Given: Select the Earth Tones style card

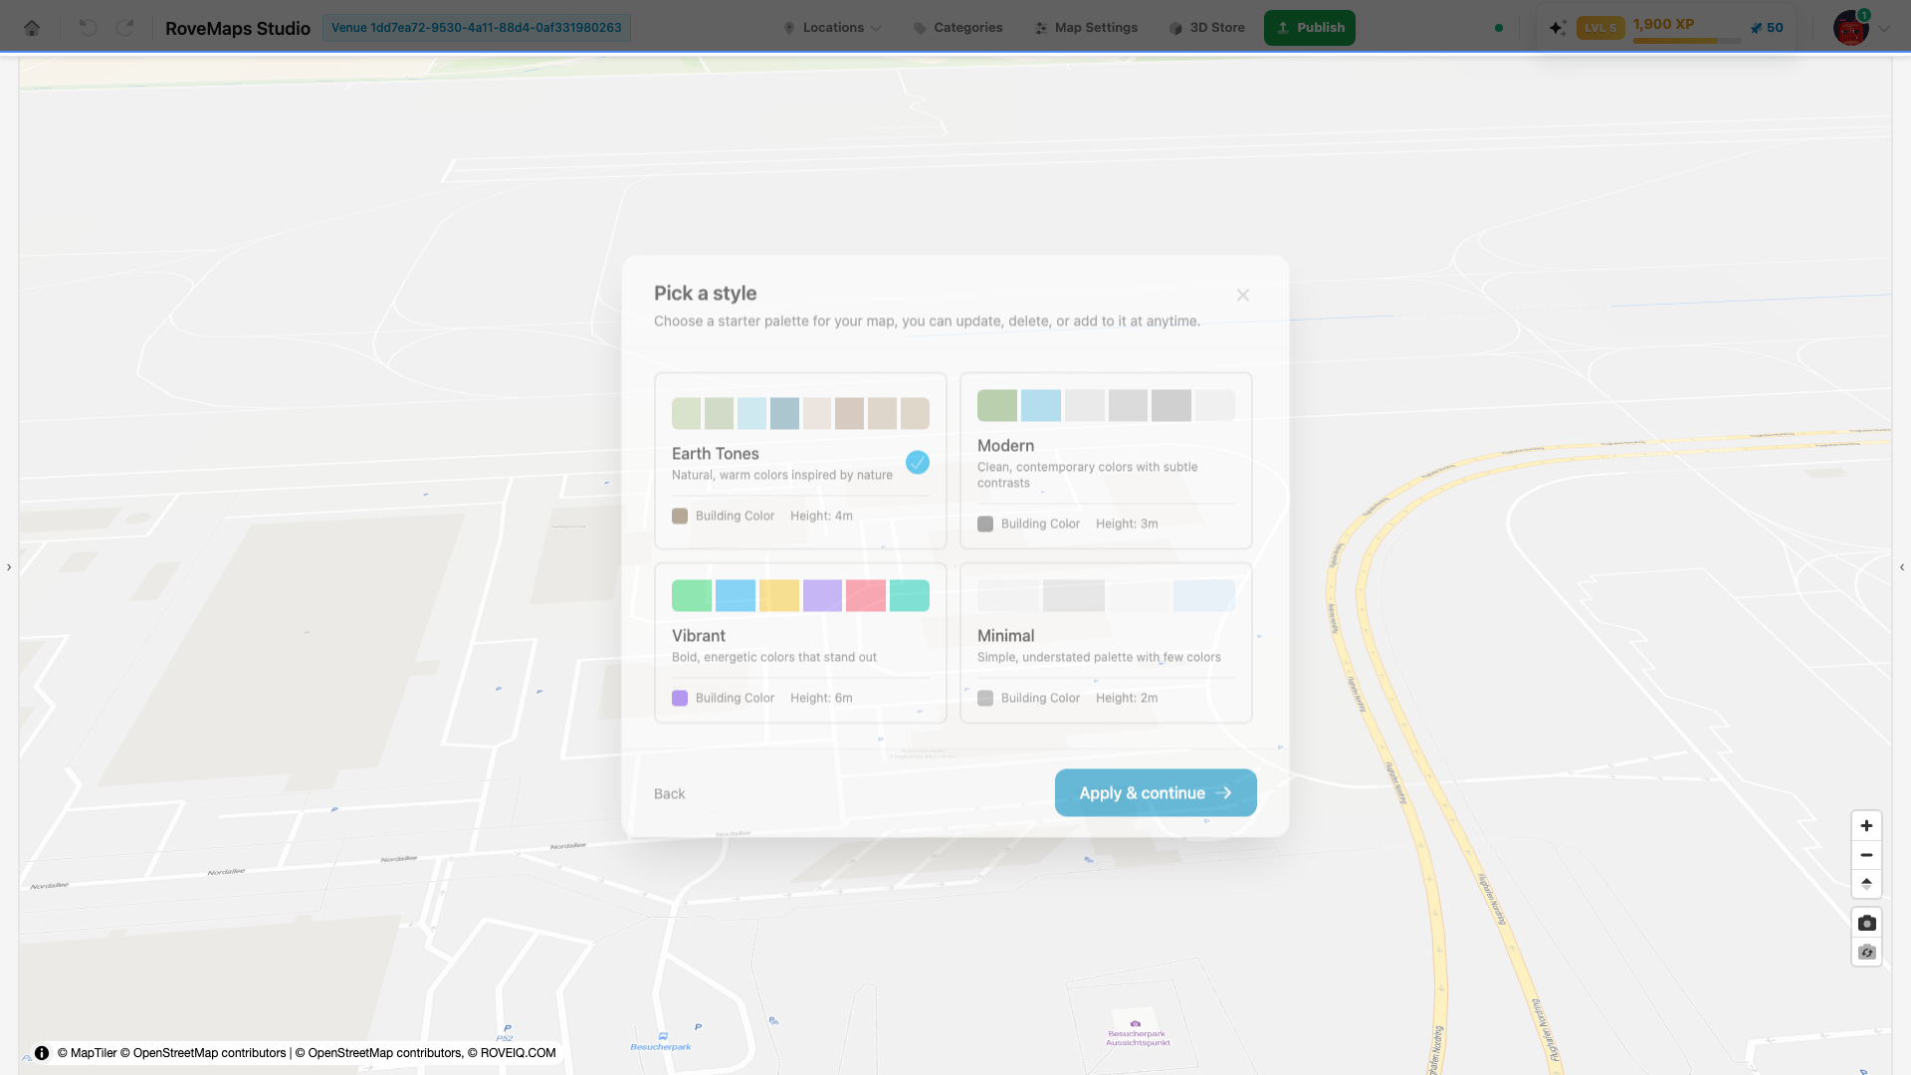Looking at the screenshot, I should click(800, 461).
